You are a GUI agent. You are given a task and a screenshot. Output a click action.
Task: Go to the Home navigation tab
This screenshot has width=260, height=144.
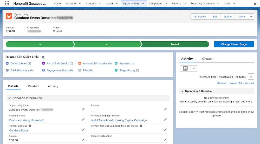coord(57,3)
